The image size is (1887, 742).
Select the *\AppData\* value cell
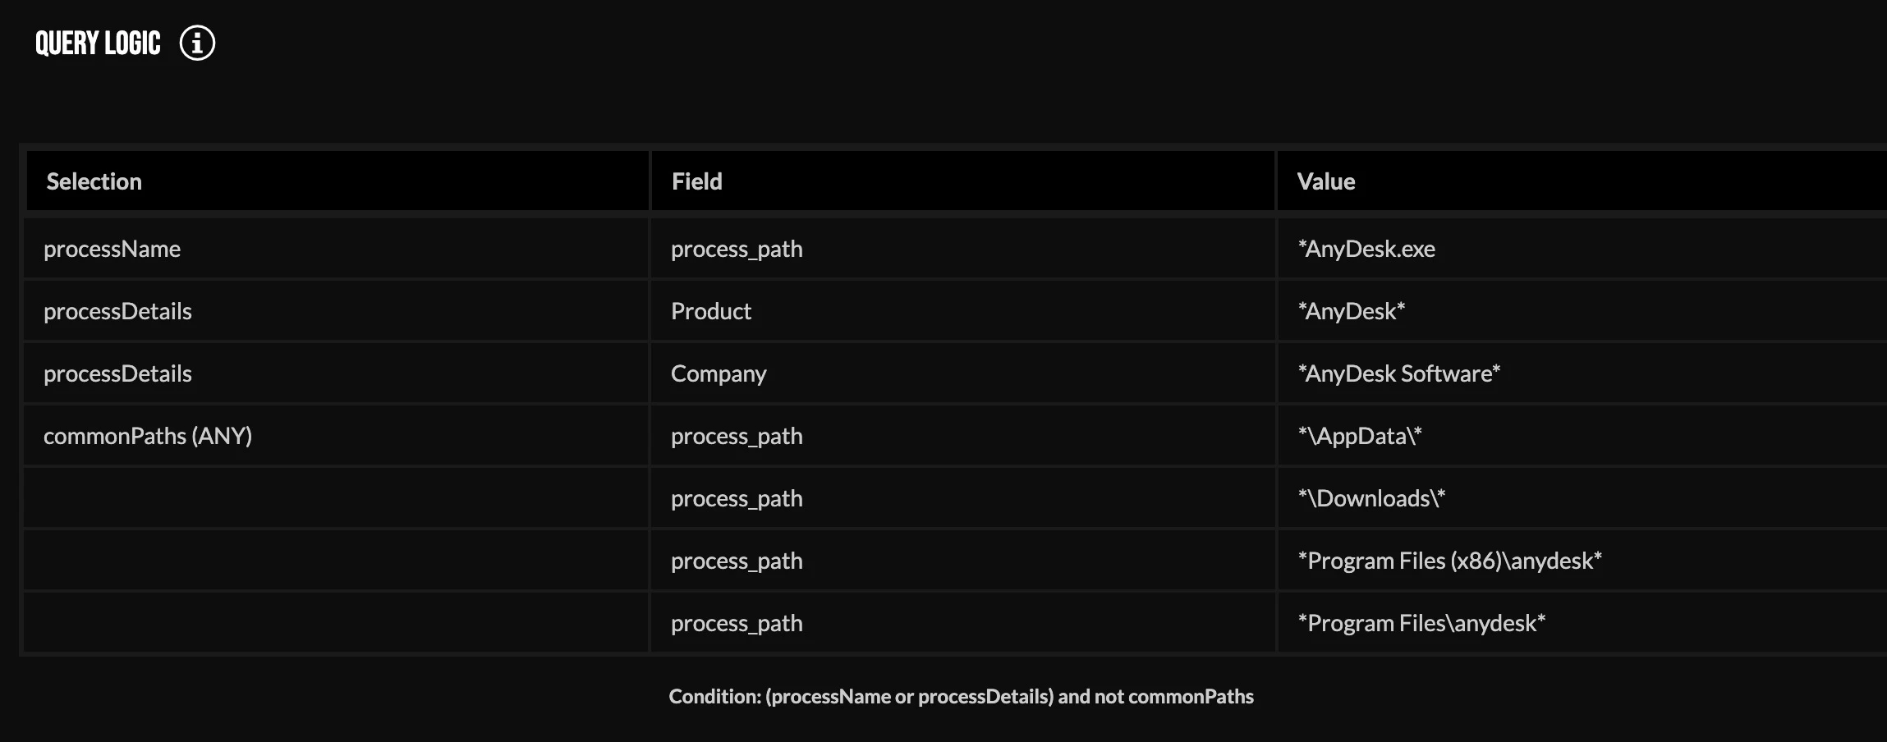pyautogui.click(x=1582, y=436)
